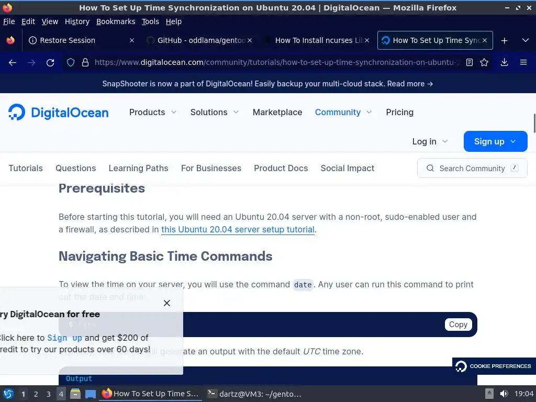The width and height of the screenshot is (536, 402).
Task: Click the Sign up link in popup
Action: tap(64, 338)
